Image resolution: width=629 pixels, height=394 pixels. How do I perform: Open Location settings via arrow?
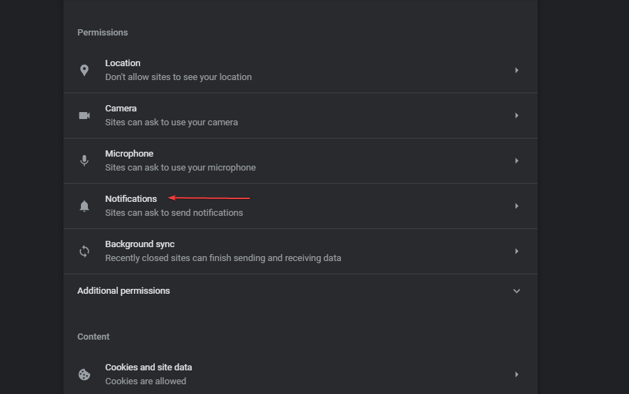point(517,70)
